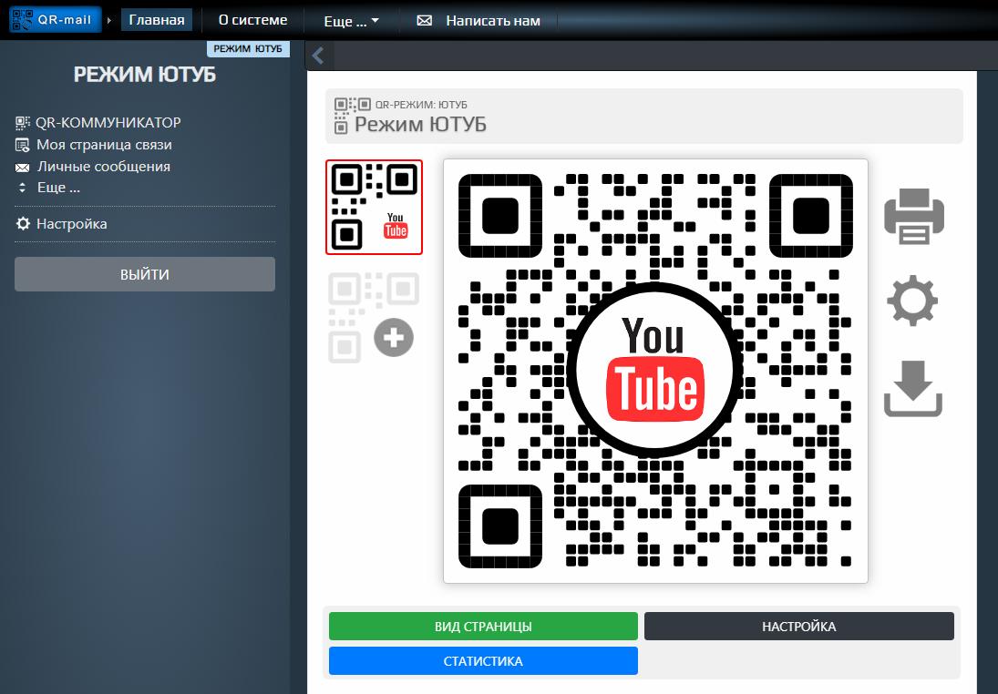The image size is (998, 694).
Task: Select the РЕЖИМ ЮТУБ tab label
Action: (x=248, y=49)
